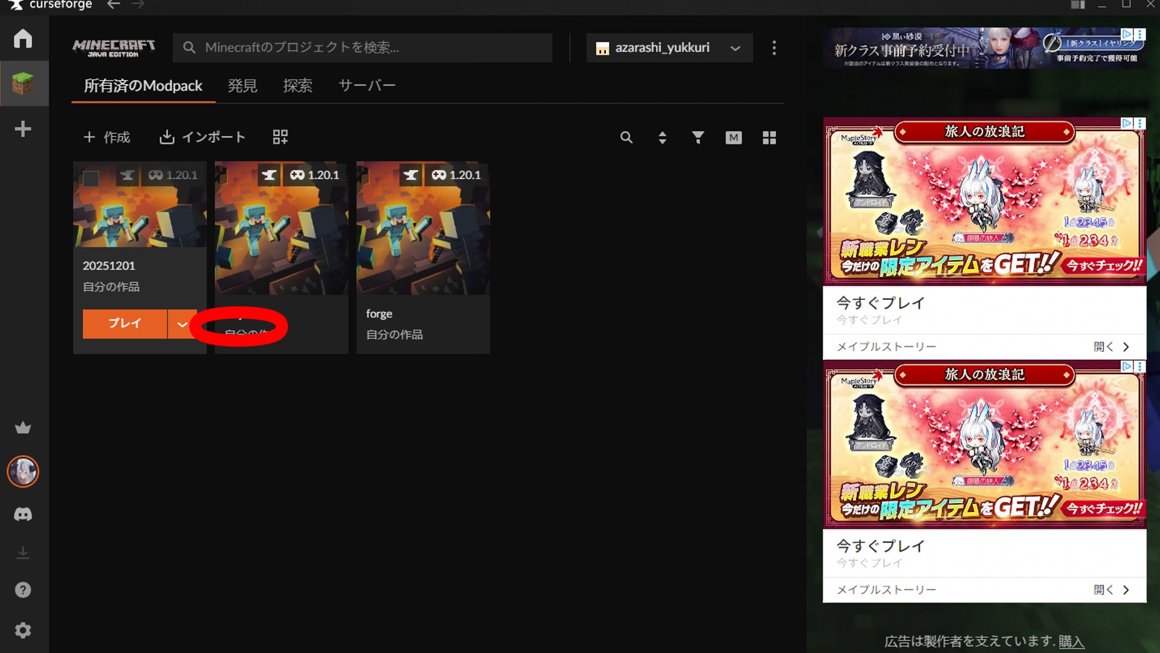The height and width of the screenshot is (653, 1160).
Task: Switch to grid view layout icon
Action: click(769, 138)
